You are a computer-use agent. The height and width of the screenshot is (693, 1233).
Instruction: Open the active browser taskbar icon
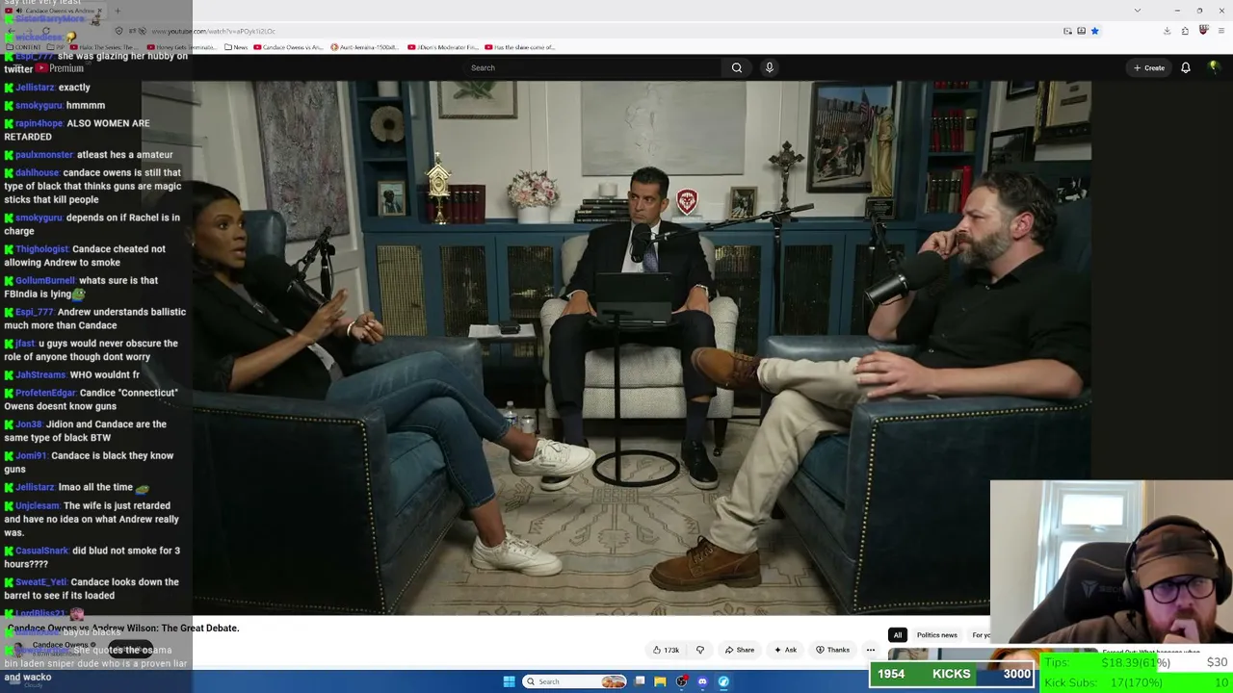pos(723,681)
